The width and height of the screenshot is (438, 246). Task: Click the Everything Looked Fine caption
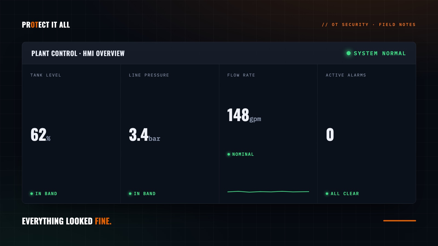coord(67,221)
